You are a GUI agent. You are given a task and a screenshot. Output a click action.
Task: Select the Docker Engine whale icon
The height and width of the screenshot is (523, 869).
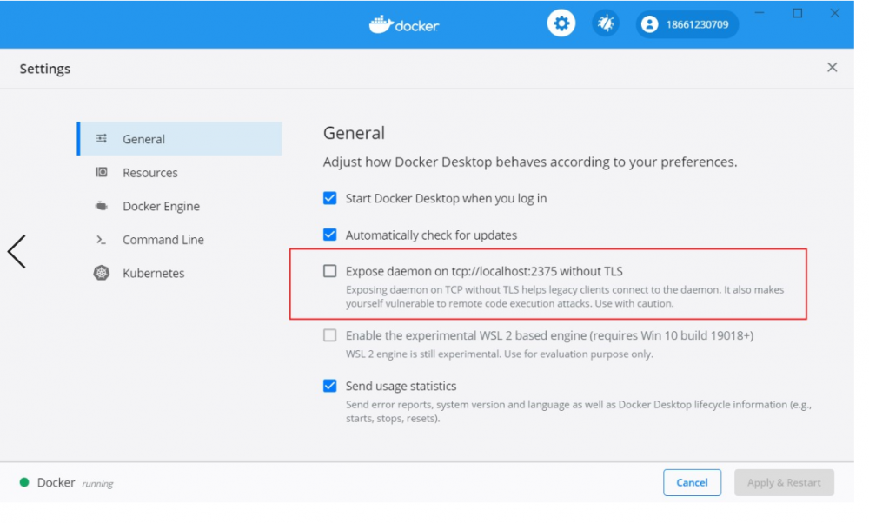(101, 206)
